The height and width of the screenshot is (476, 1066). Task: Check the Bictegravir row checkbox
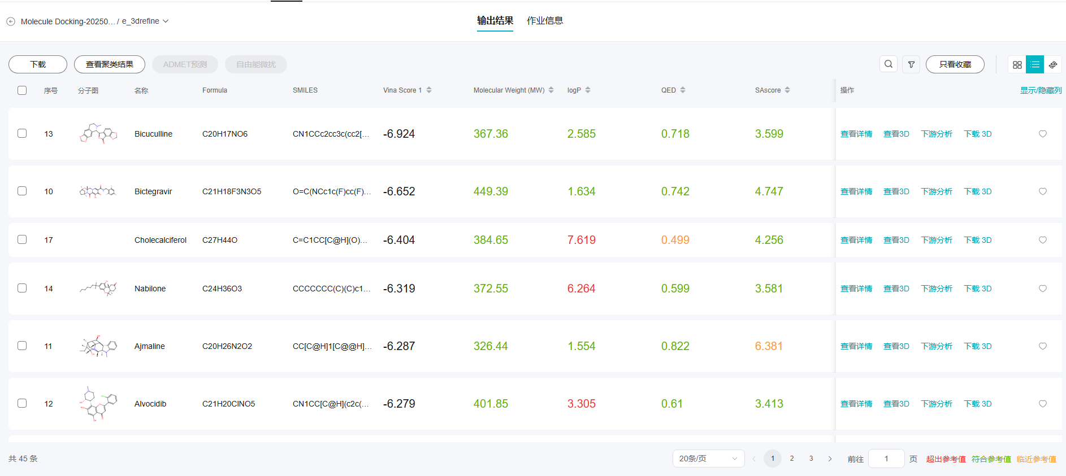pos(22,191)
